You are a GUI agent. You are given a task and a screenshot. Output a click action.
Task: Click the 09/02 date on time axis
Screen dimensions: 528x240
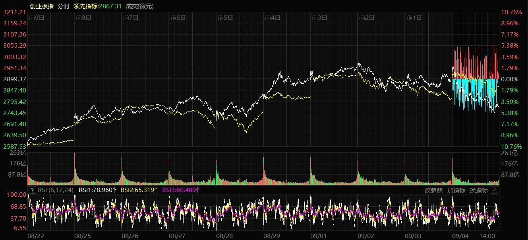pyautogui.click(x=366, y=236)
